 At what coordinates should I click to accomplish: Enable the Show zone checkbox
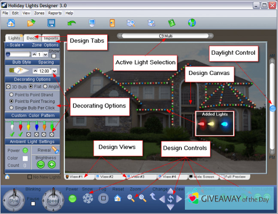[54, 56]
